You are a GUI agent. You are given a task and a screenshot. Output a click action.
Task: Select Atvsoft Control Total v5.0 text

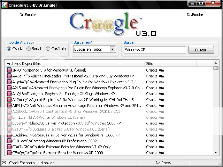click(66, 111)
